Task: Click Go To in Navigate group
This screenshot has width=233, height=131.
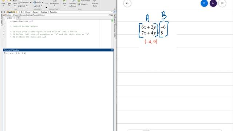Action: [37, 3]
